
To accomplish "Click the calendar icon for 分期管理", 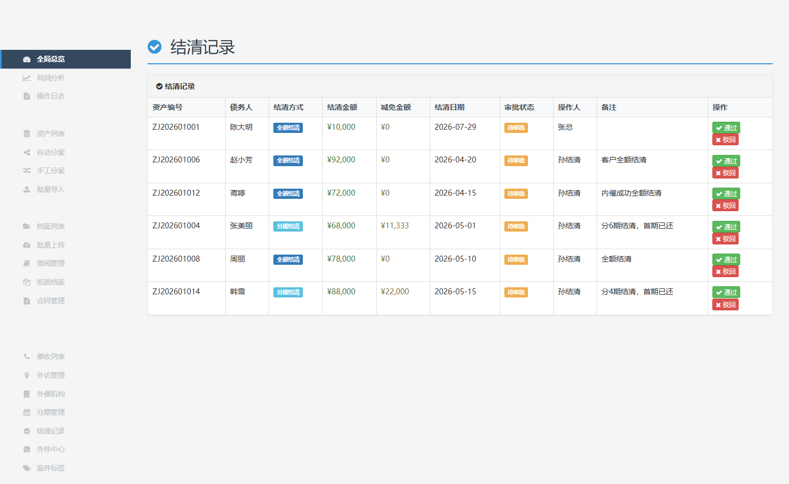I will 27,412.
